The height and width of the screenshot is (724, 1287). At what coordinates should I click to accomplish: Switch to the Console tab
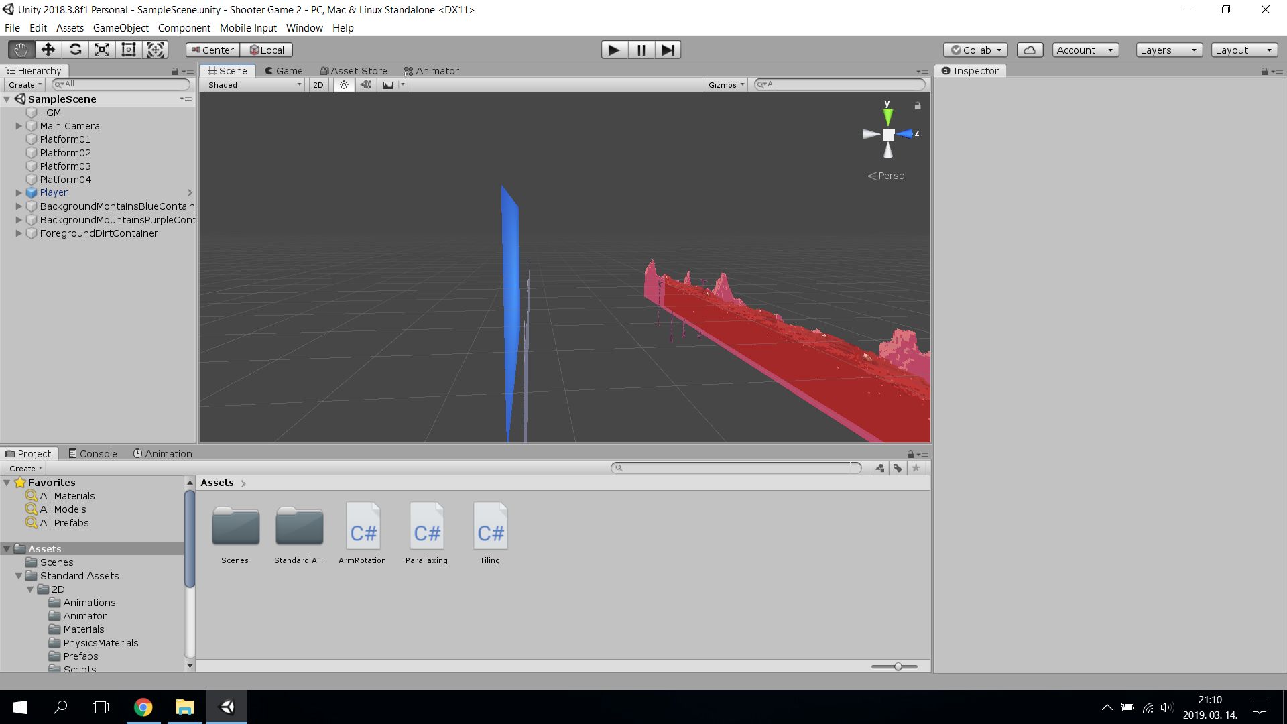click(x=93, y=453)
